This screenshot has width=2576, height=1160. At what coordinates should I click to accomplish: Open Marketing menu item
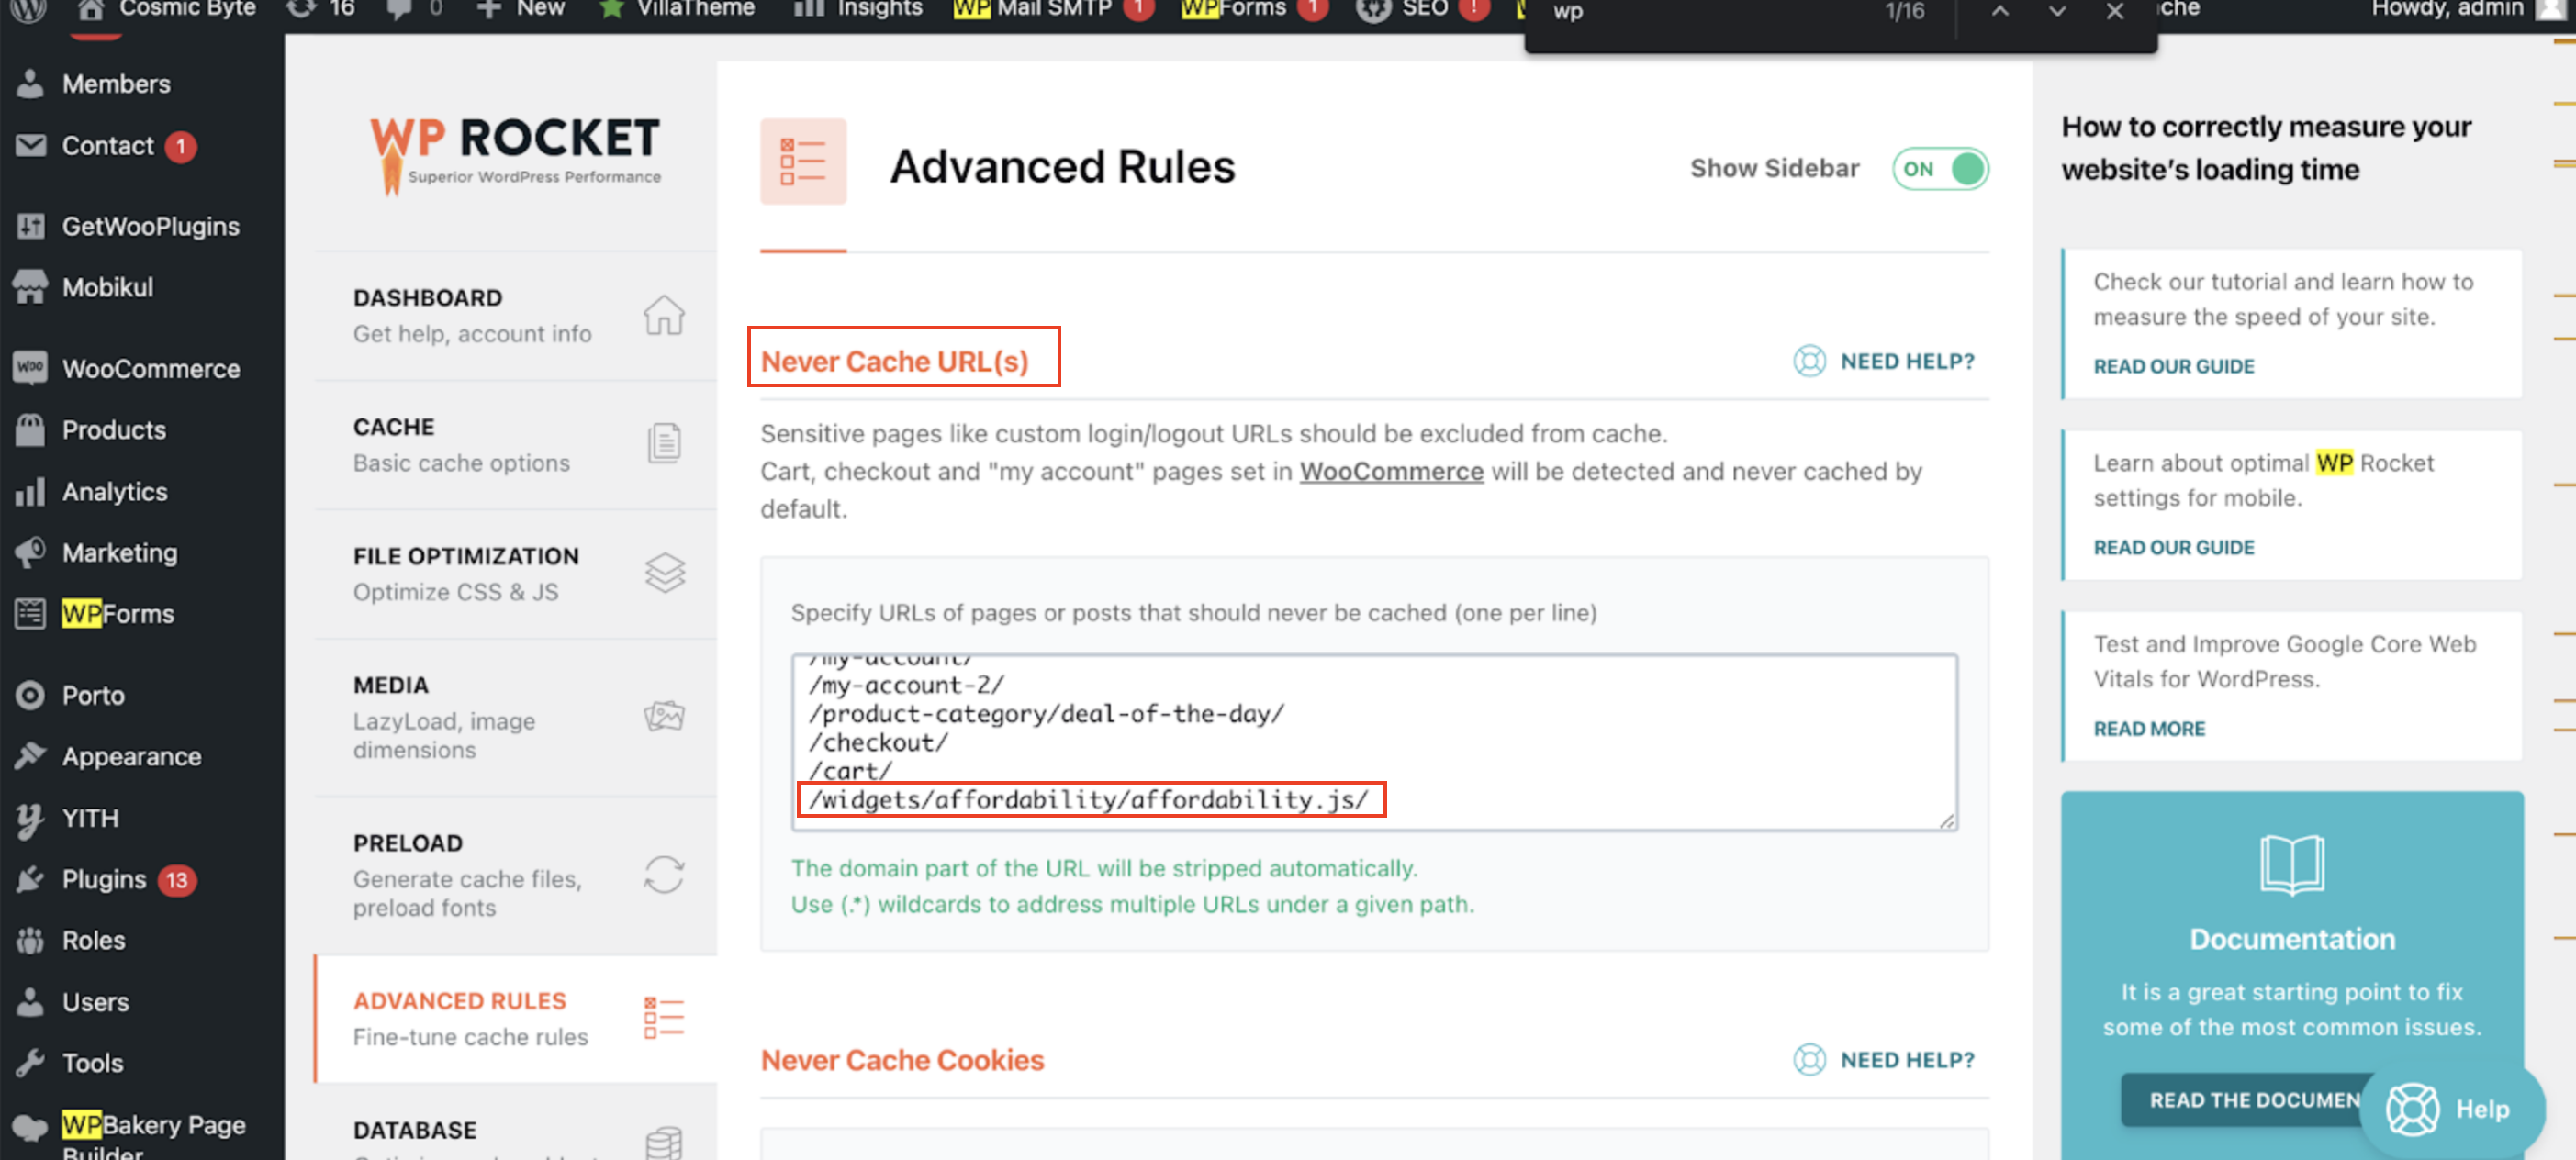point(119,552)
